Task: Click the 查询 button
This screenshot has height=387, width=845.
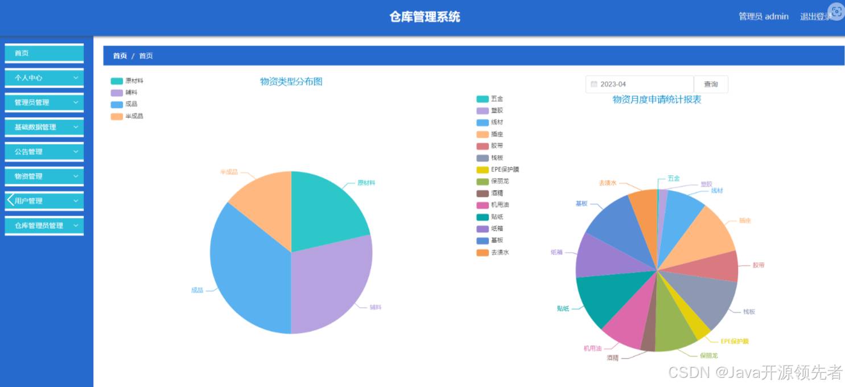Action: 711,84
